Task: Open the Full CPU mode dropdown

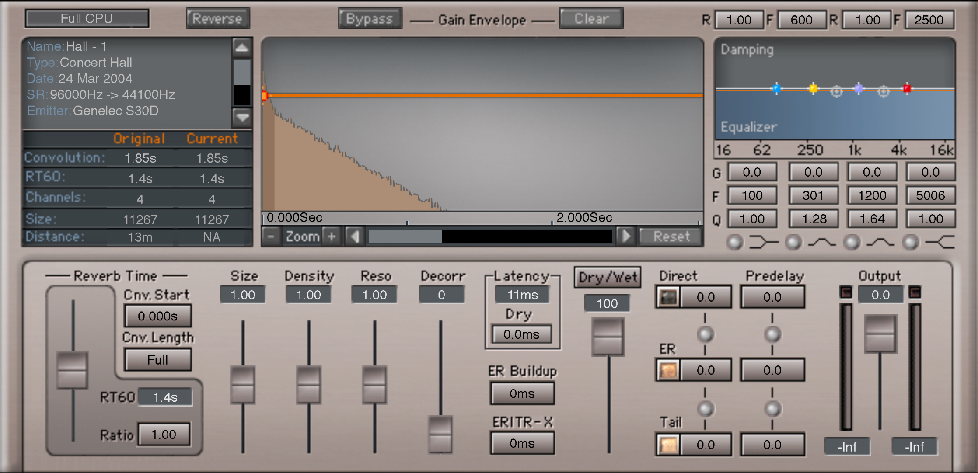Action: (87, 19)
